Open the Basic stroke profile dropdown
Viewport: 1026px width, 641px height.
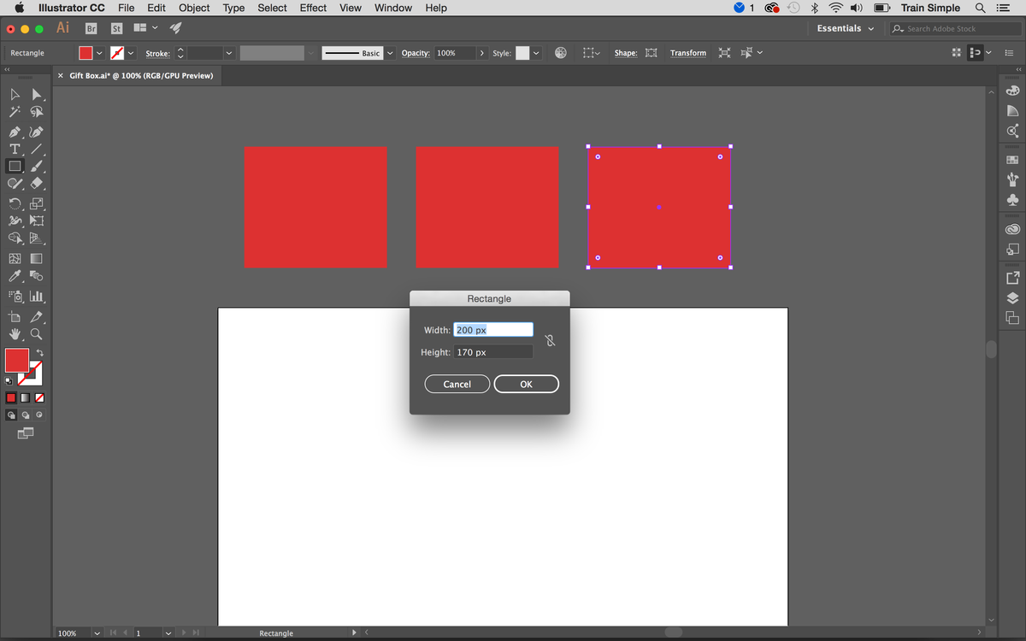coord(389,52)
